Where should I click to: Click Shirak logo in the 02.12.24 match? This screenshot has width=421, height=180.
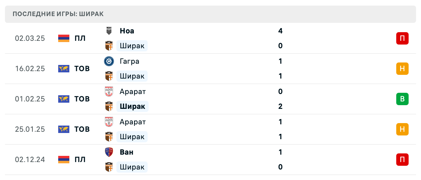(x=109, y=167)
